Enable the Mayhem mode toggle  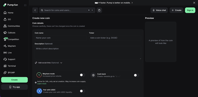83,75
